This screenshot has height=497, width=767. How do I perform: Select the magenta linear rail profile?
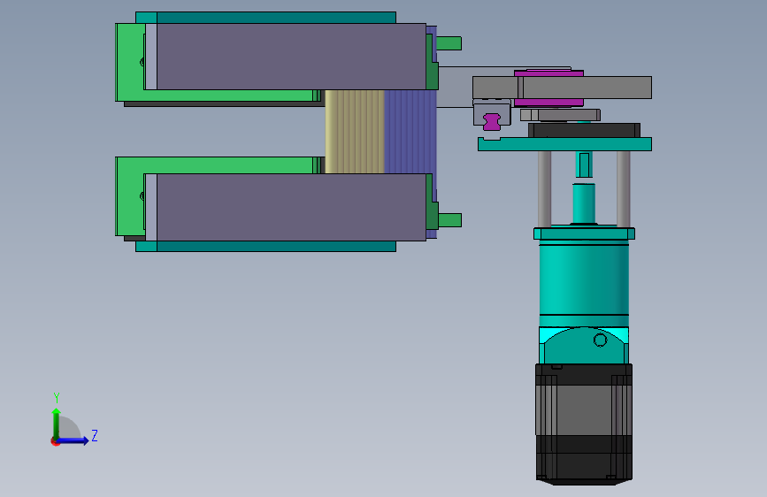492,122
